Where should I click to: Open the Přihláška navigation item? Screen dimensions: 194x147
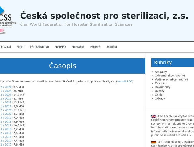pyautogui.click(x=78, y=47)
